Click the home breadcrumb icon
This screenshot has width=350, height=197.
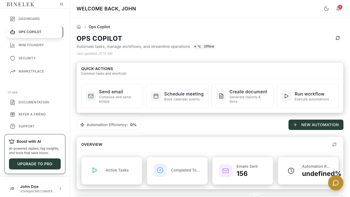[79, 27]
